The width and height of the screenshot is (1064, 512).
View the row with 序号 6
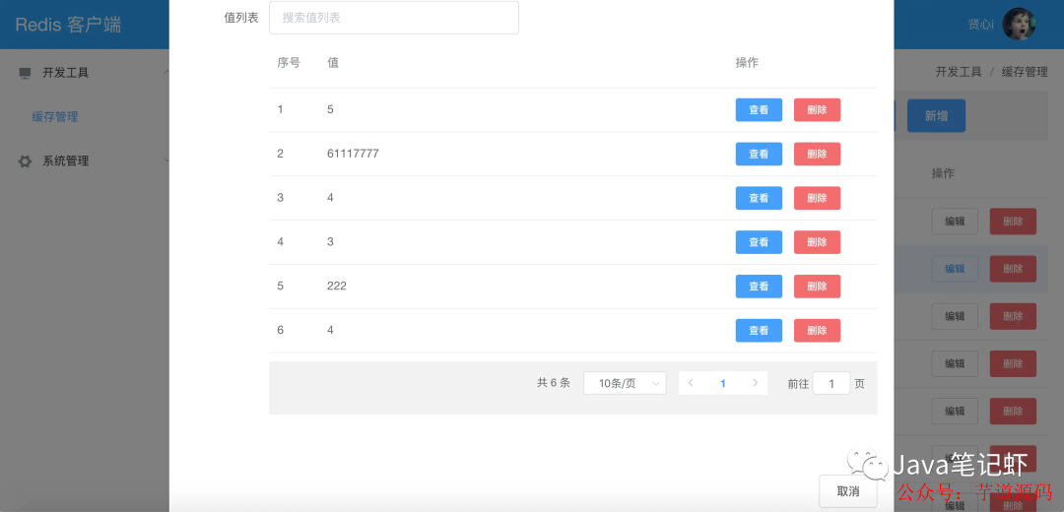click(759, 330)
